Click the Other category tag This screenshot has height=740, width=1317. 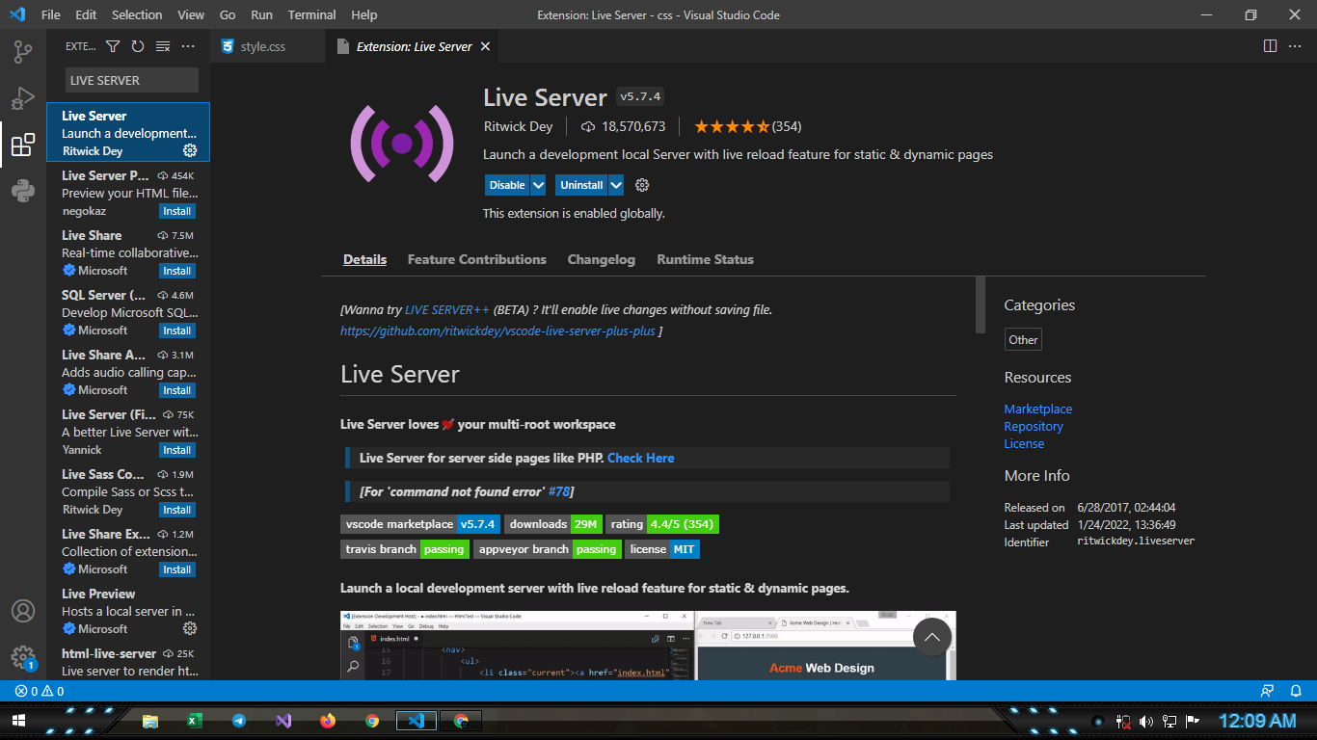(x=1023, y=339)
